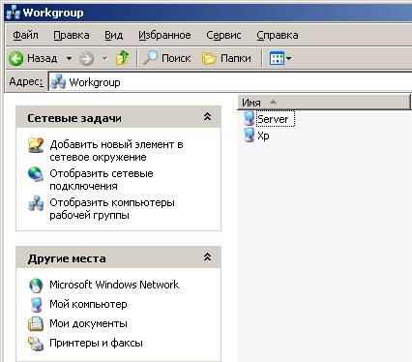The width and height of the screenshot is (412, 362).
Task: Click the Workgroup title bar icon
Action: coord(14,13)
